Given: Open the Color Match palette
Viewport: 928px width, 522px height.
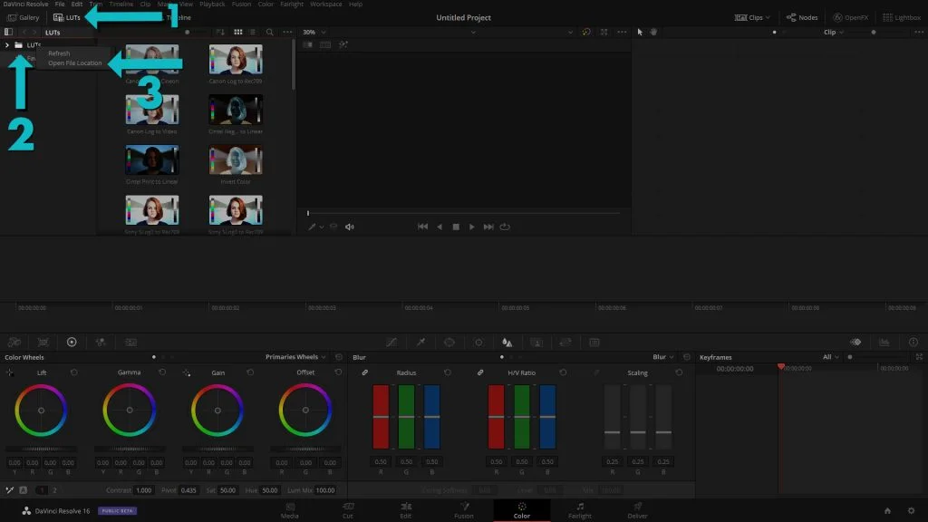Looking at the screenshot, I should click(43, 342).
